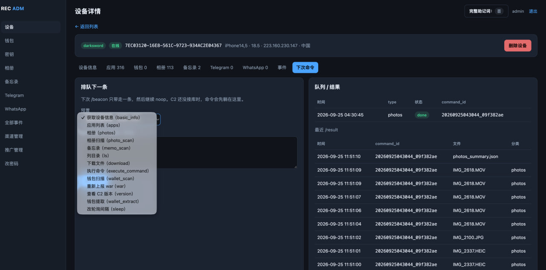Viewport: 546px width, 270px height.
Task: Click the green done status badge
Action: (x=422, y=115)
